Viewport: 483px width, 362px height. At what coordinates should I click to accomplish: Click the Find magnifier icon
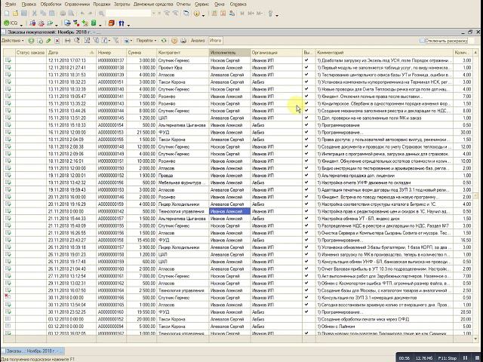coord(101,14)
